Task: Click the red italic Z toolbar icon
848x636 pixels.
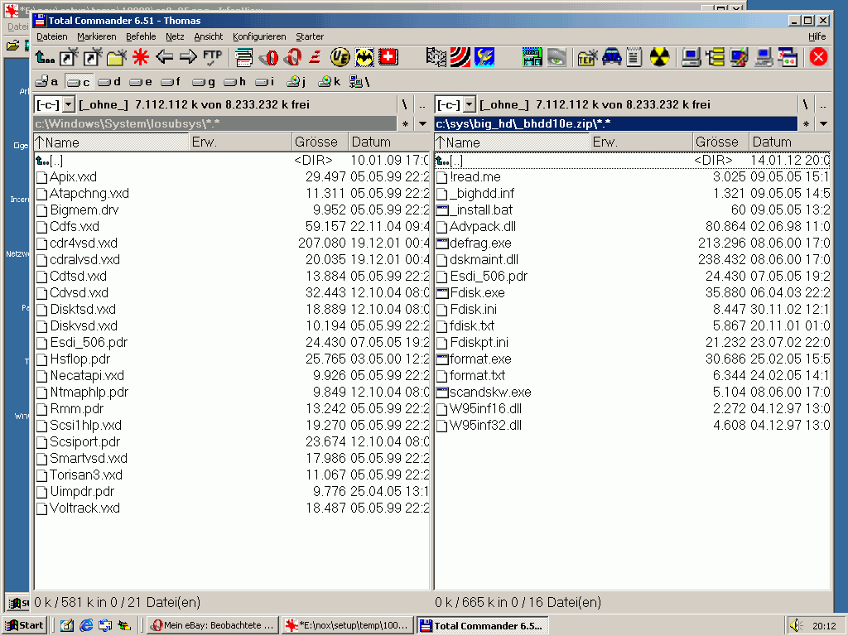Action: 316,57
